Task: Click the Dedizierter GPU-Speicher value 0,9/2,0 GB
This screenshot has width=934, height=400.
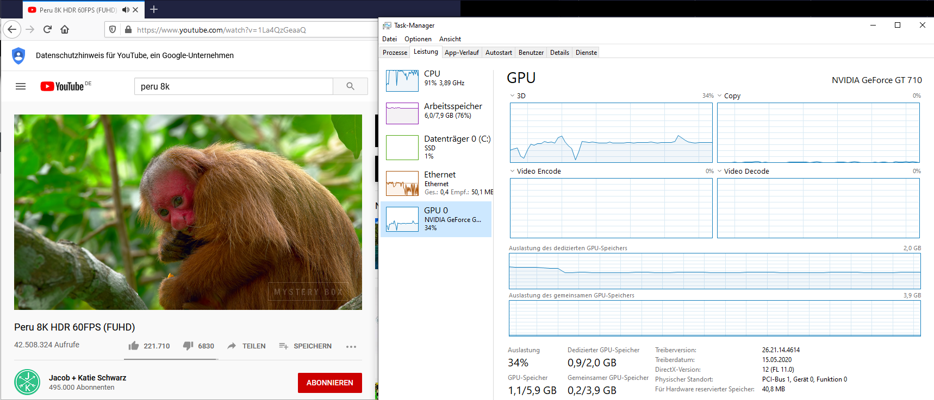Action: 592,363
